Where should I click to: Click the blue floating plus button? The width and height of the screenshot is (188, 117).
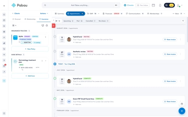click(182, 111)
